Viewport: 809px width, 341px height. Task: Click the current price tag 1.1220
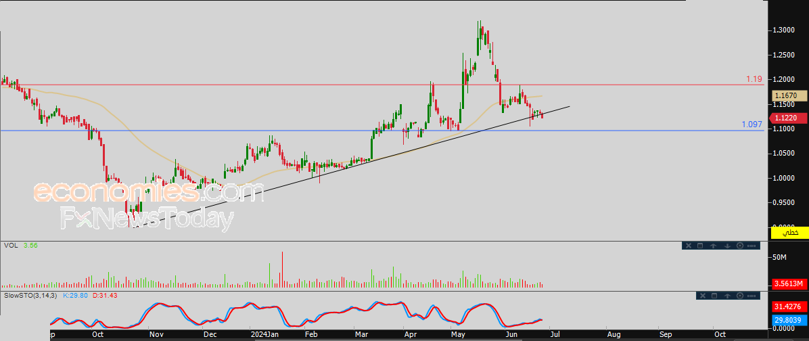click(789, 118)
